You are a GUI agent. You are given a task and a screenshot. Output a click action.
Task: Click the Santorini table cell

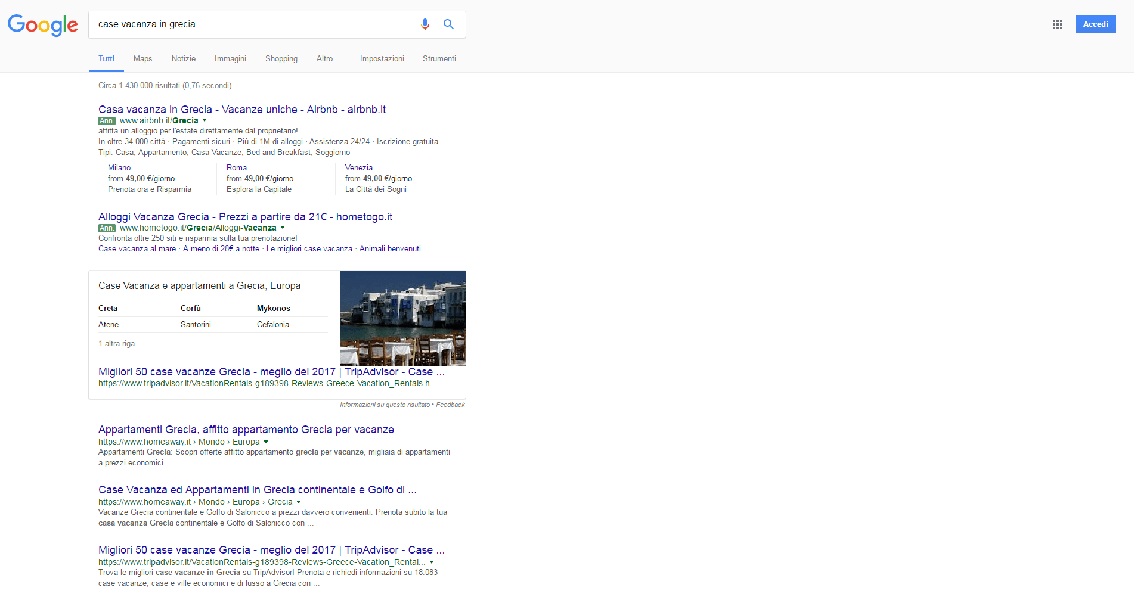click(x=196, y=325)
